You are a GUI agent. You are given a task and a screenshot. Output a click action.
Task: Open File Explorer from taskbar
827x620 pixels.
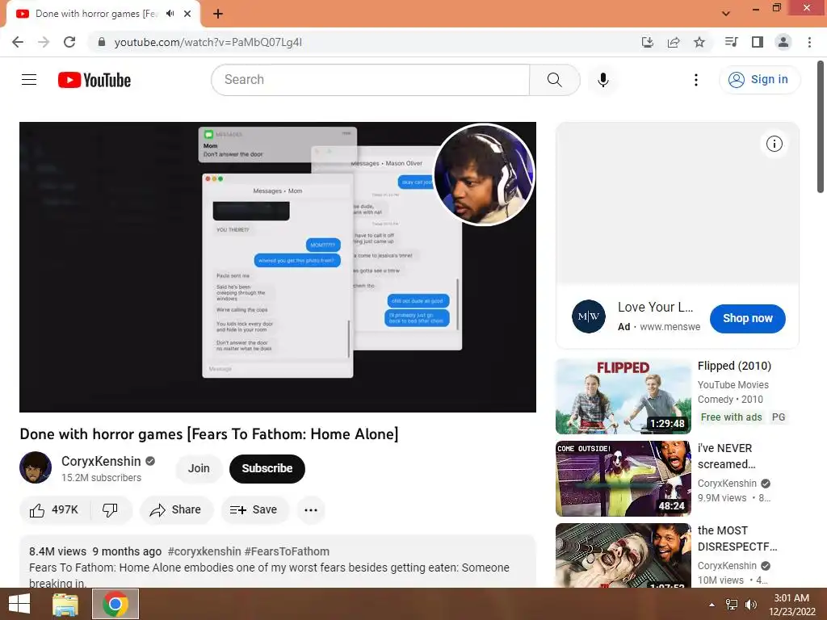click(65, 604)
